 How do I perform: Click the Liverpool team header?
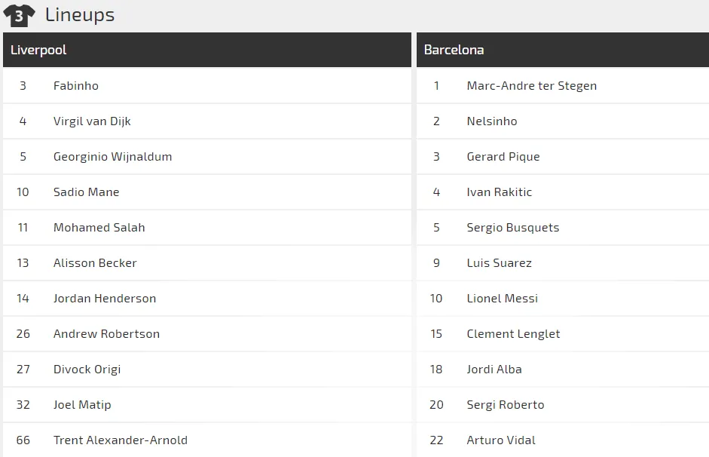click(38, 50)
